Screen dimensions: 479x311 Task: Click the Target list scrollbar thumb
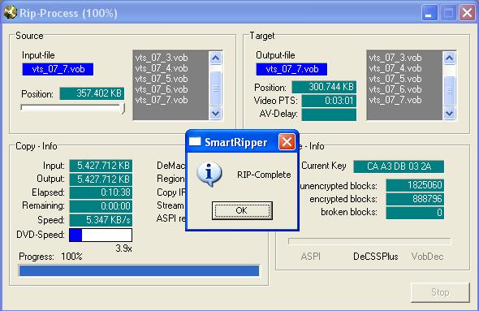pos(450,90)
